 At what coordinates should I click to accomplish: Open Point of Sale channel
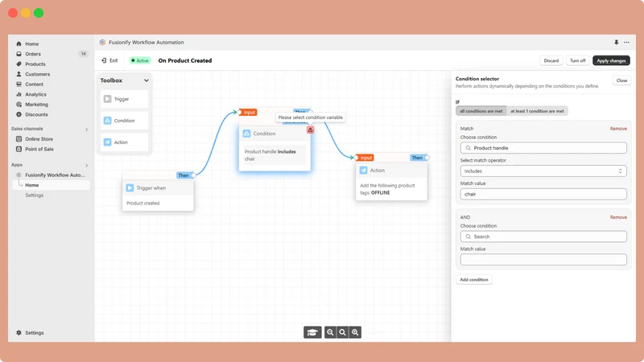39,149
